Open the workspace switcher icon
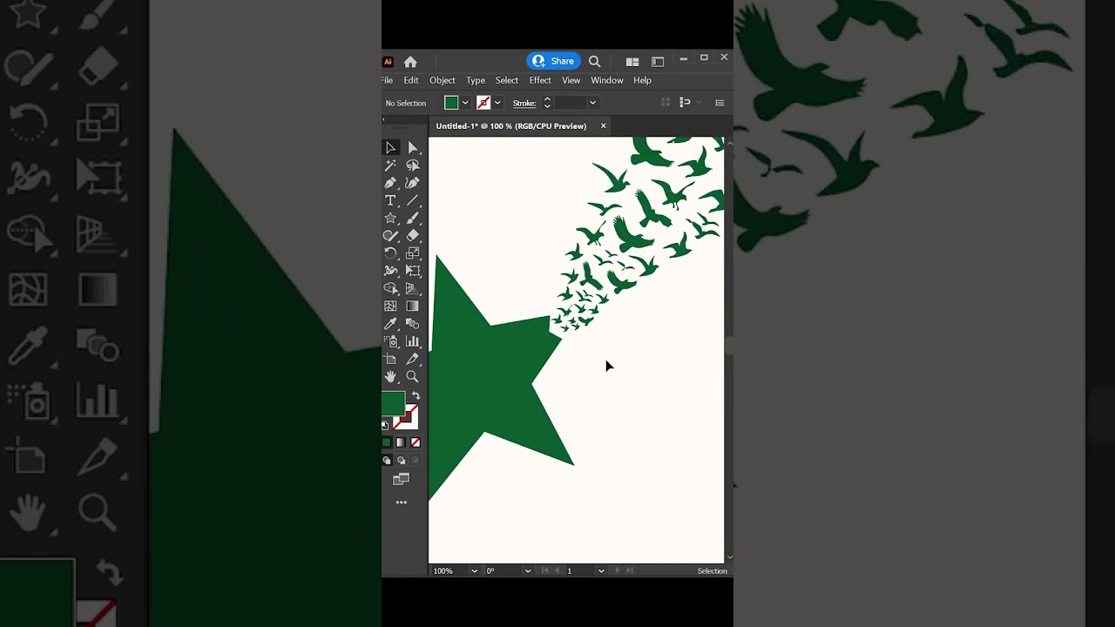 coord(658,62)
